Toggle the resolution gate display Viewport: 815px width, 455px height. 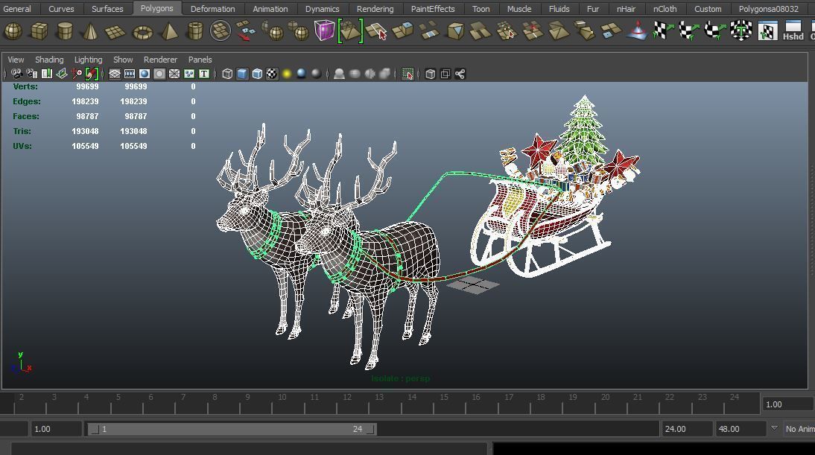tap(145, 74)
